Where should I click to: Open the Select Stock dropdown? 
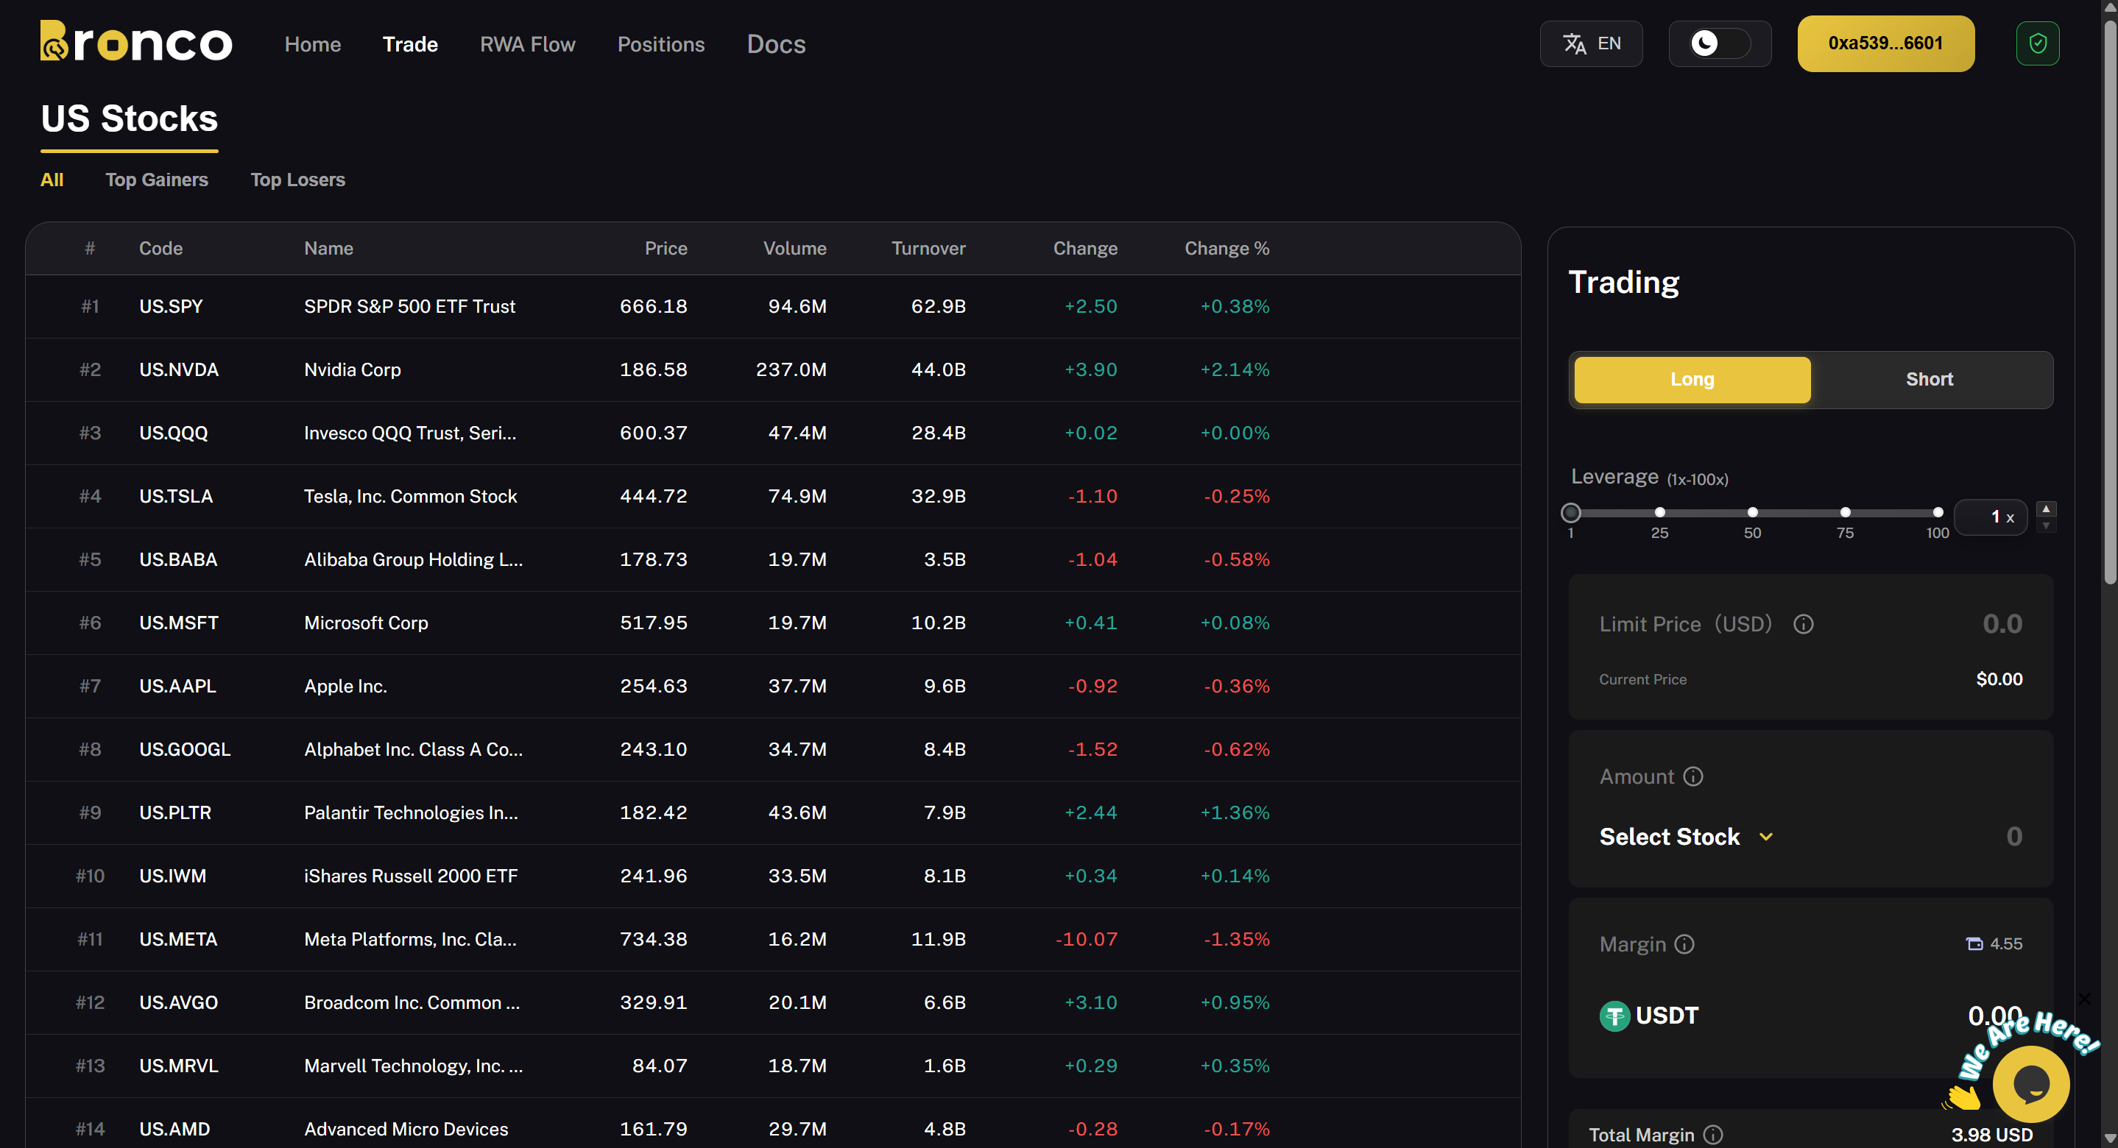(1684, 837)
